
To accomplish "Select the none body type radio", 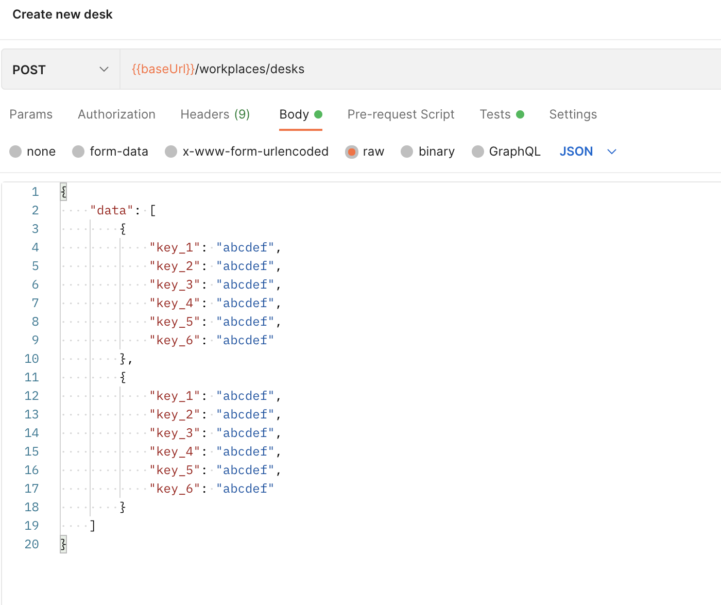I will (15, 152).
